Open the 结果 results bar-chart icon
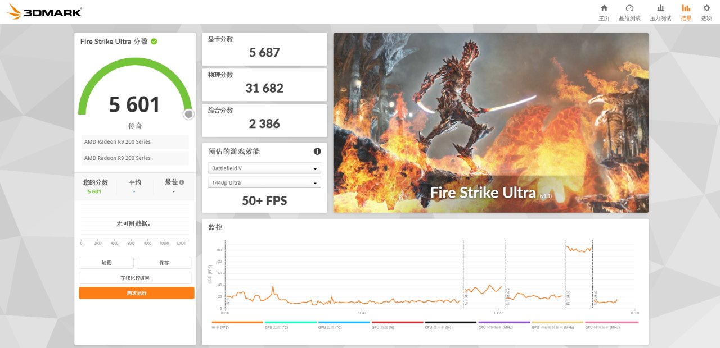This screenshot has height=348, width=720. click(x=686, y=8)
